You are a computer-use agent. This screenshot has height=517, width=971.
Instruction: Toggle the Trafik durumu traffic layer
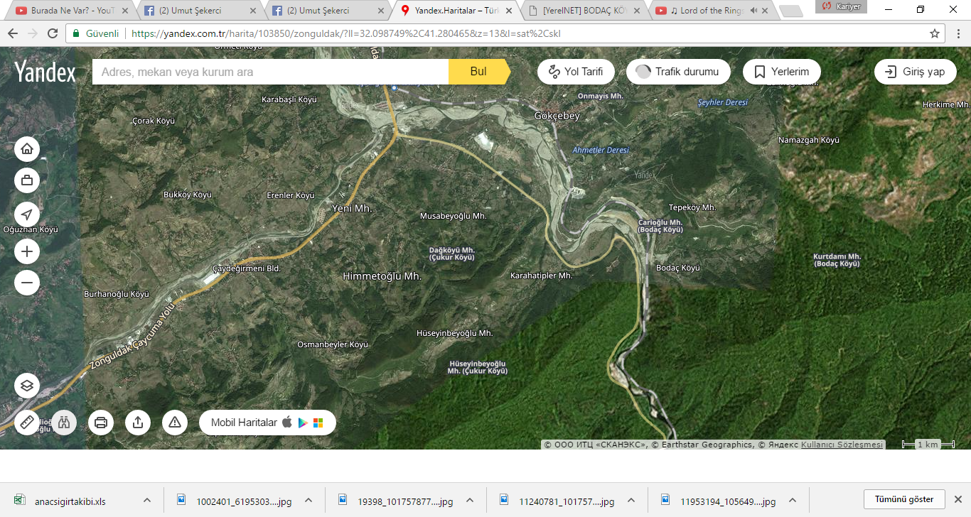[678, 72]
